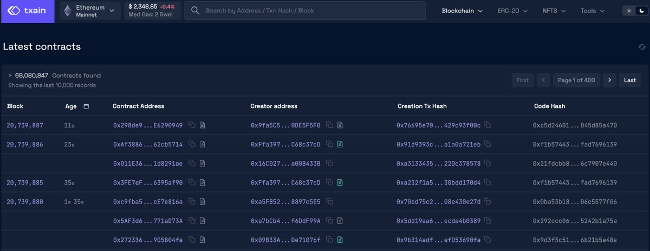650x251 pixels.
Task: Copy contract address 0x011E36...1d8291ae
Action: pos(192,164)
